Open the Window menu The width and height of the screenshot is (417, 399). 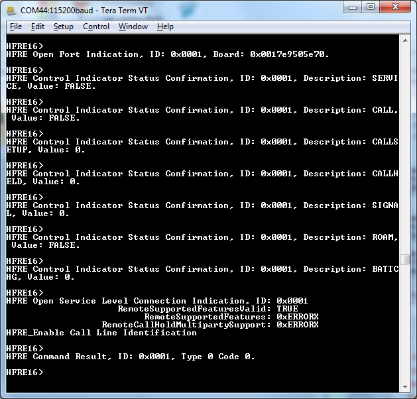click(x=133, y=27)
